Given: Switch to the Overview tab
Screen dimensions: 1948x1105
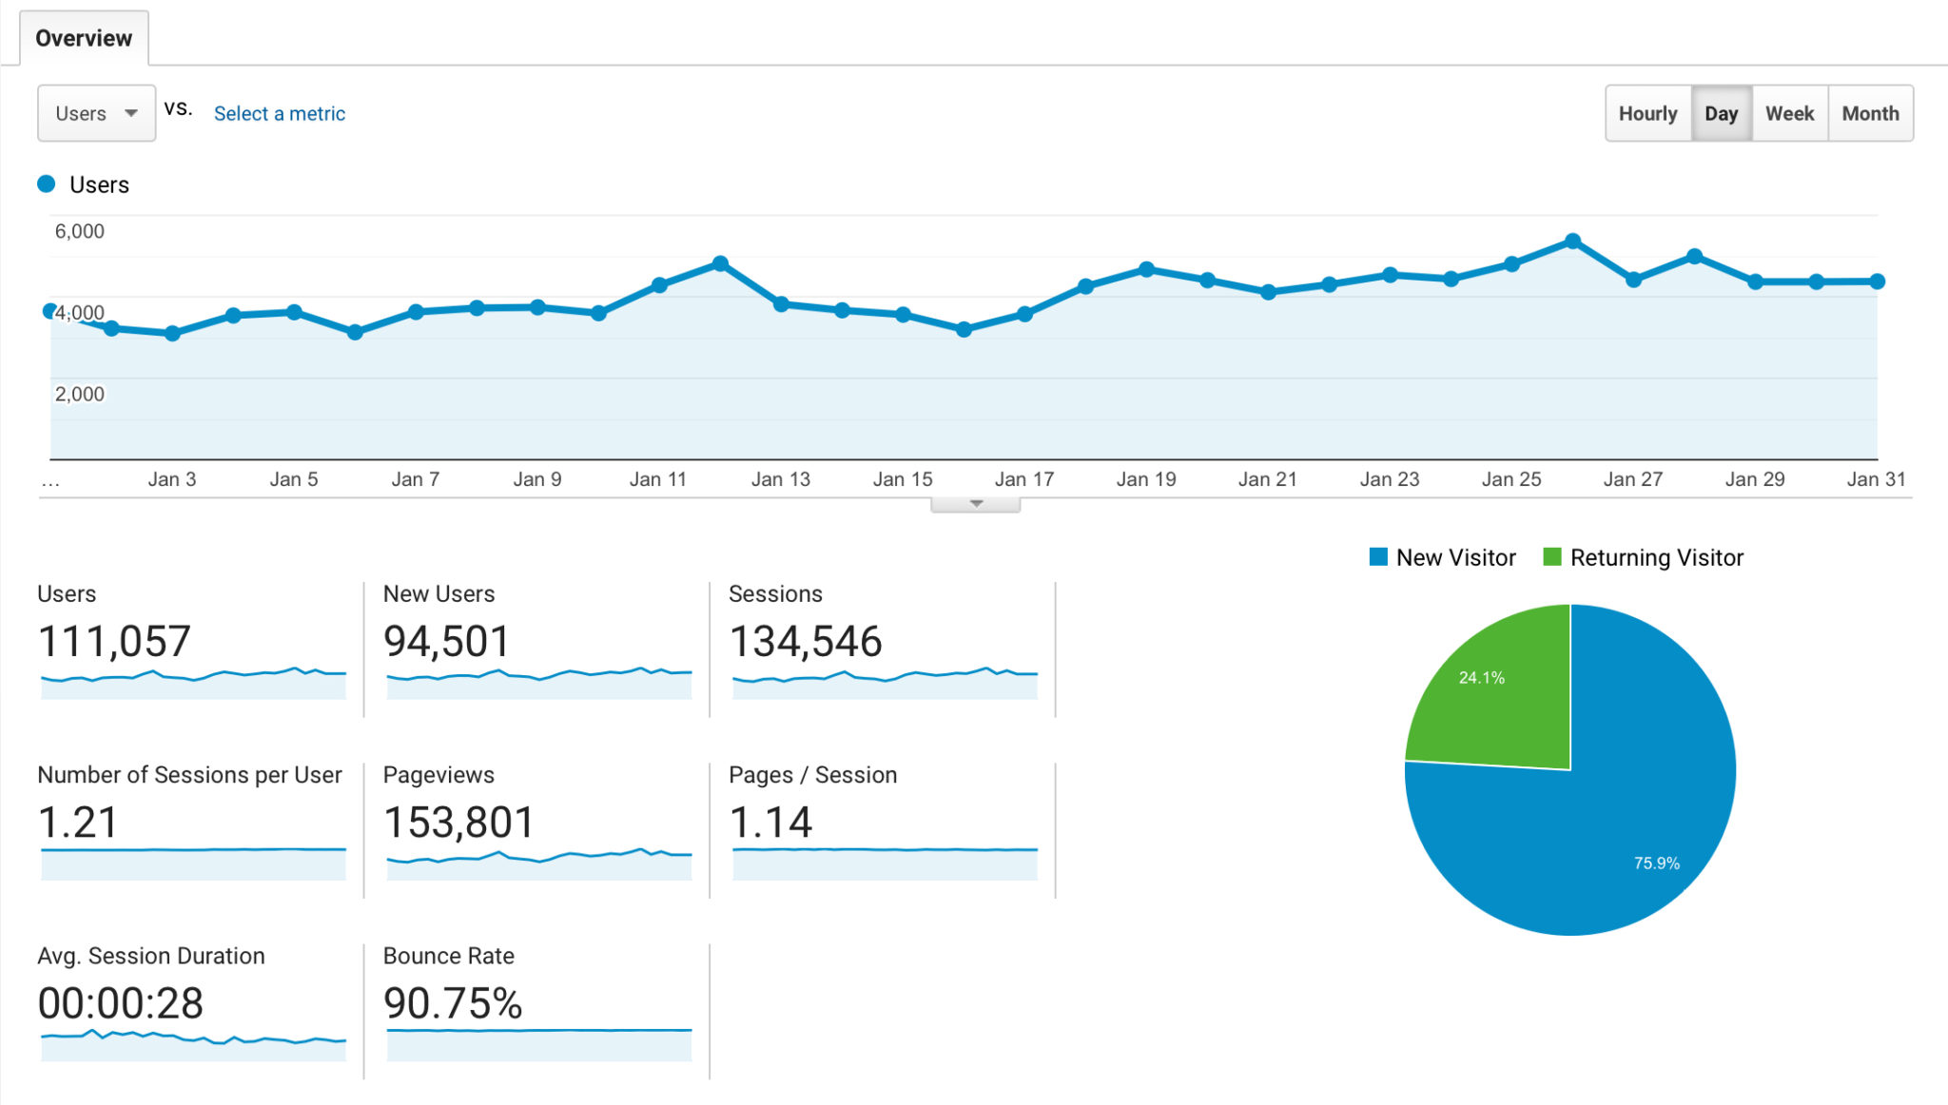Looking at the screenshot, I should [x=84, y=38].
